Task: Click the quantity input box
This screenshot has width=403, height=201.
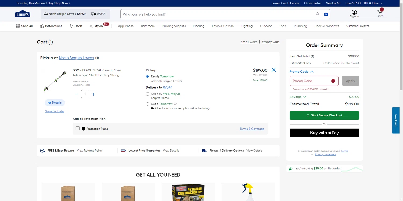Action: 85,94
